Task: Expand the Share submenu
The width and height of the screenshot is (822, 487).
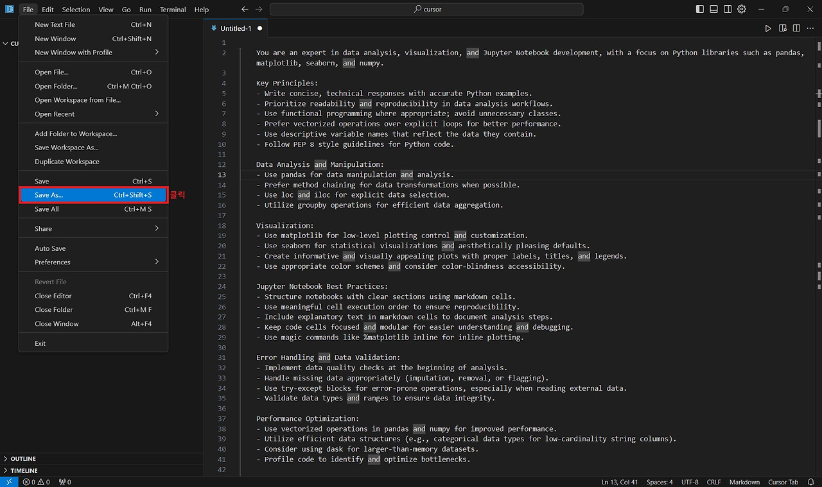Action: 93,229
